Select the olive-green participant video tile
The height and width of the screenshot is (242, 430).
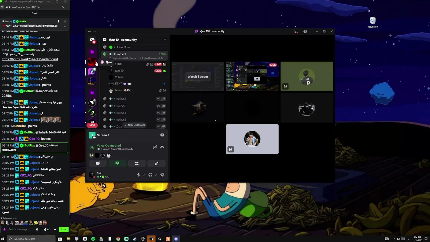(x=307, y=77)
